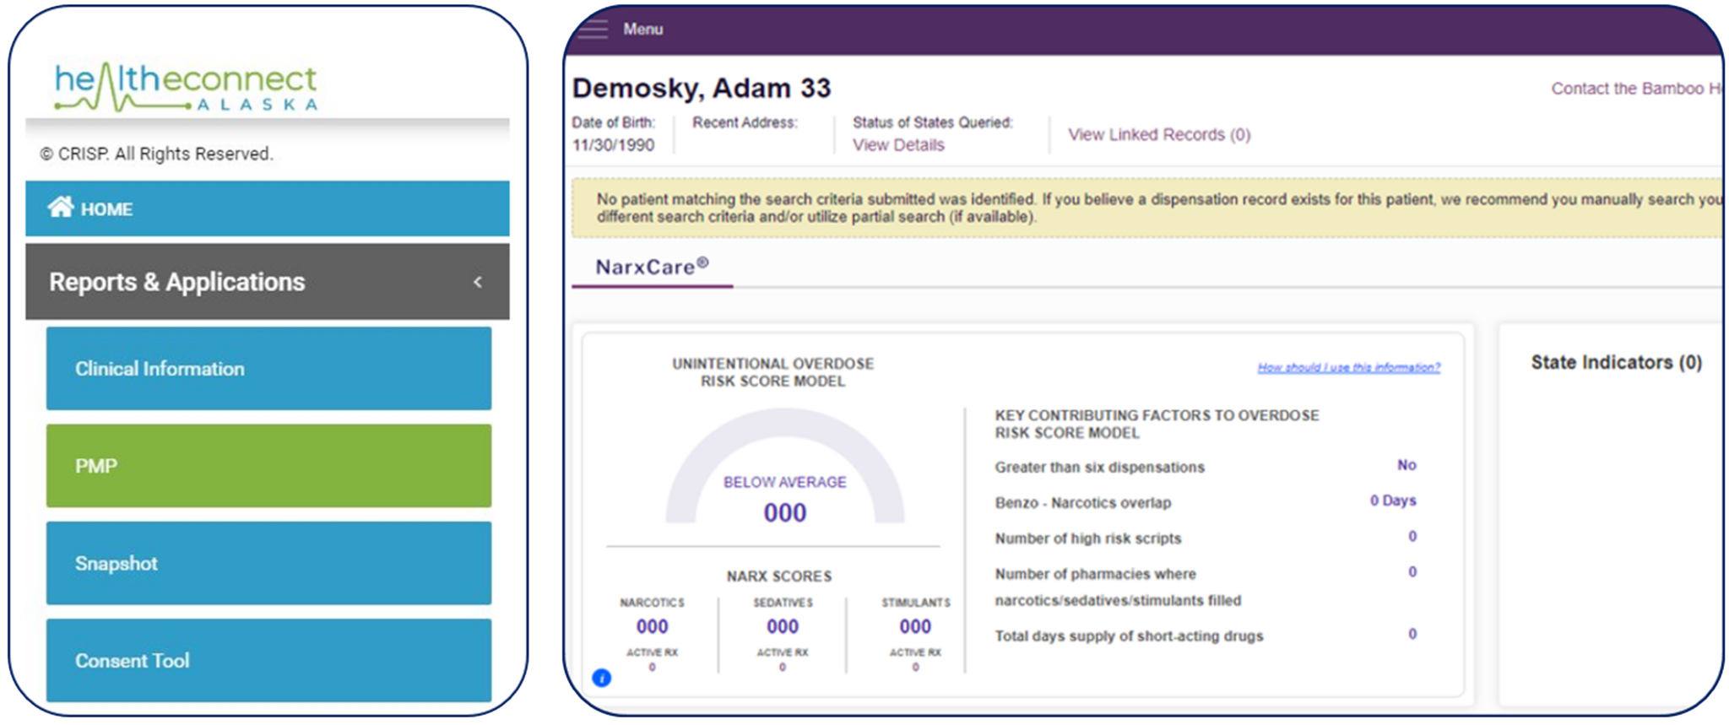Click Number of high risk scripts row
The height and width of the screenshot is (725, 1729).
pyautogui.click(x=1206, y=538)
